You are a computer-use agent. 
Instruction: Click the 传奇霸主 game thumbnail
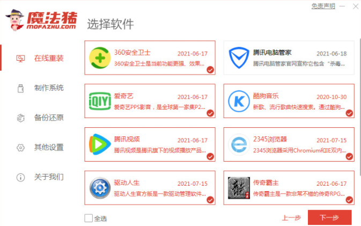tap(239, 188)
